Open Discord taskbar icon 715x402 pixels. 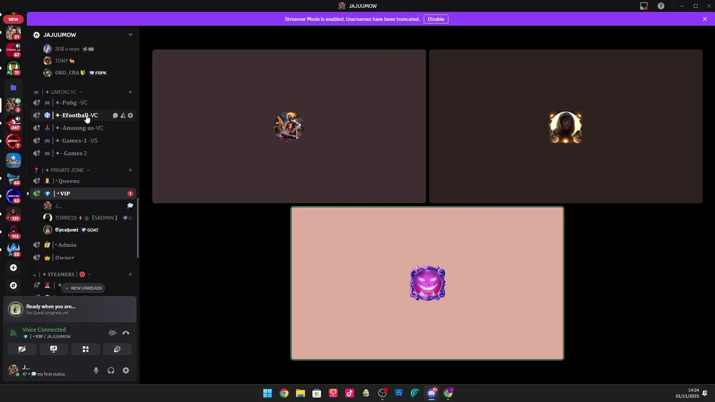[x=431, y=393]
